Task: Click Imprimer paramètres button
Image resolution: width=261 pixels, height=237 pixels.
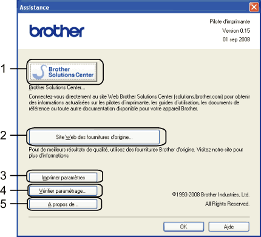Action: (63, 178)
